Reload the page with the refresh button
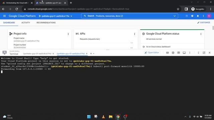 tap(17, 9)
